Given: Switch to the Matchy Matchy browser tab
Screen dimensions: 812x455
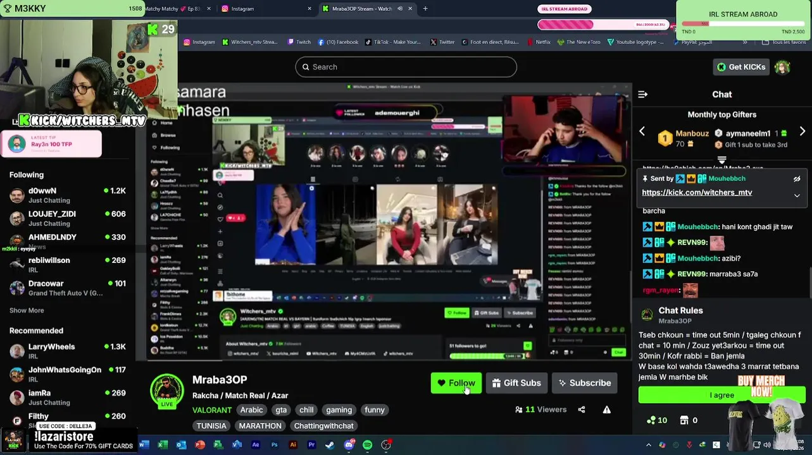Looking at the screenshot, I should tap(176, 9).
